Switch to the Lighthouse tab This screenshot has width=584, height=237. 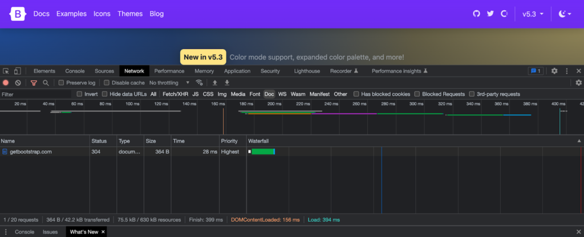pyautogui.click(x=307, y=71)
